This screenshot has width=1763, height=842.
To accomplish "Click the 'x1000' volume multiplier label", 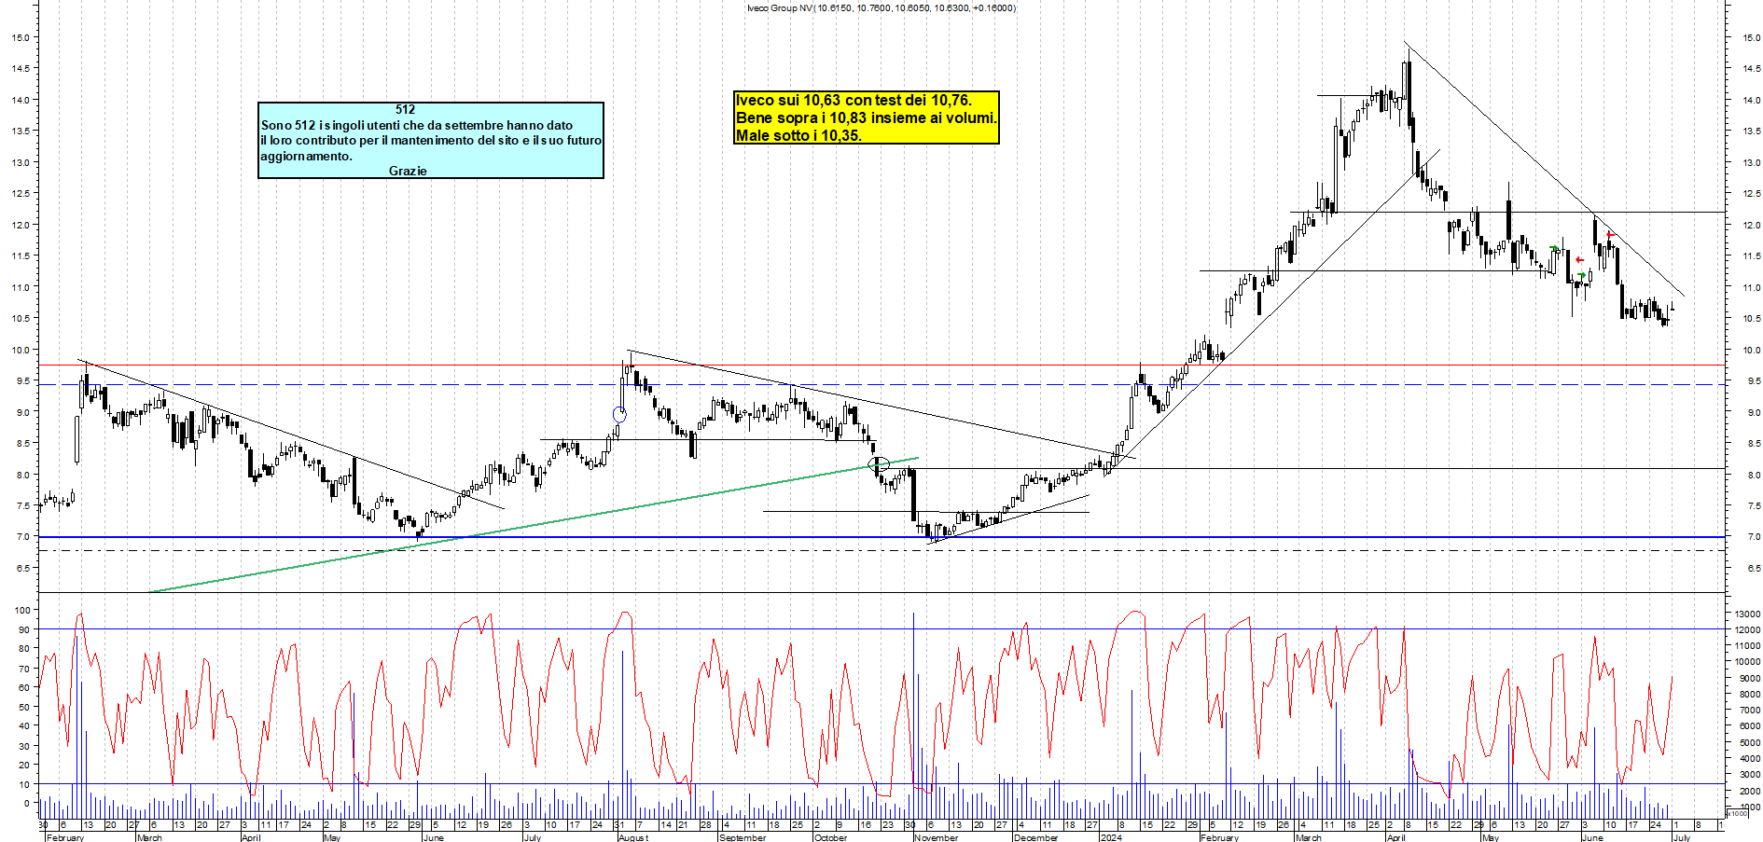I will tap(1737, 813).
